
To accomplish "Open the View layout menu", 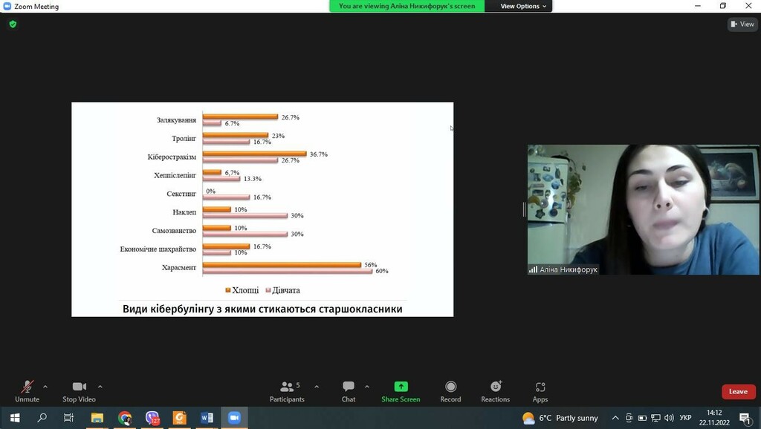I will click(x=742, y=24).
